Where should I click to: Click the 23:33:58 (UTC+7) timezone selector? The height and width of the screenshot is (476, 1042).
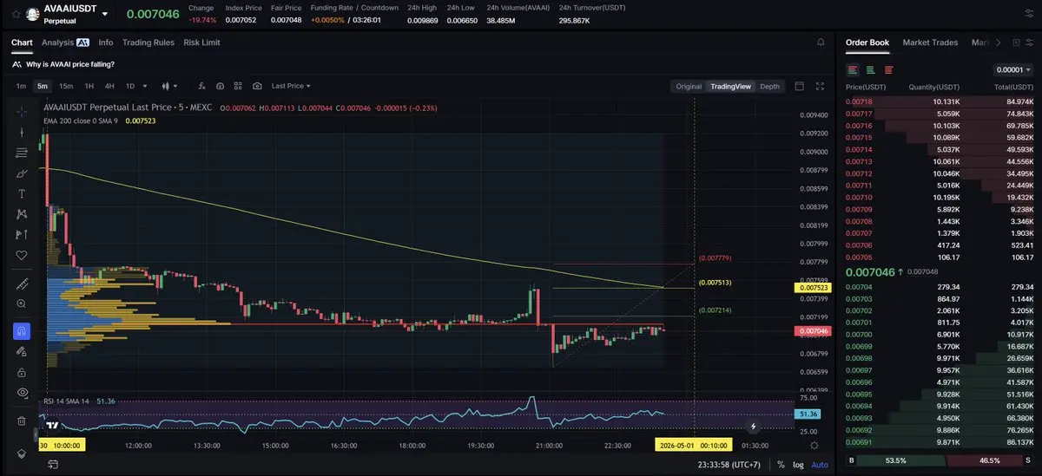click(x=731, y=465)
